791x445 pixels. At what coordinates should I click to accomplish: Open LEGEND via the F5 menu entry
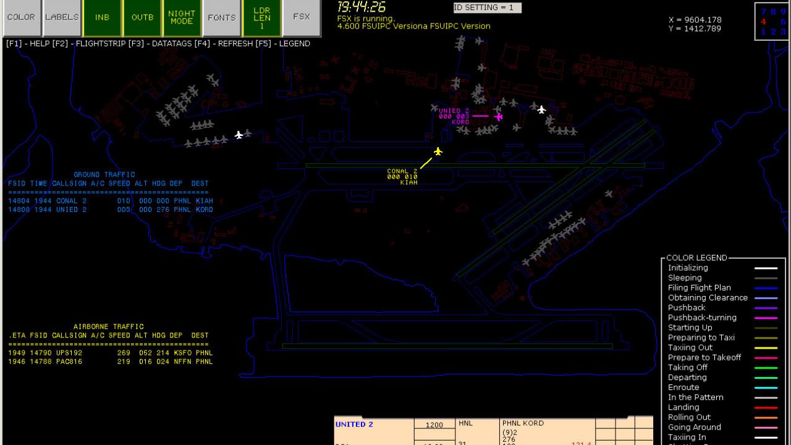click(x=295, y=43)
